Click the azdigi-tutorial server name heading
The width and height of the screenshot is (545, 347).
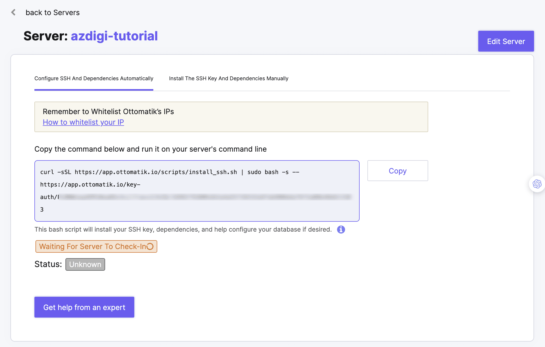pyautogui.click(x=114, y=36)
